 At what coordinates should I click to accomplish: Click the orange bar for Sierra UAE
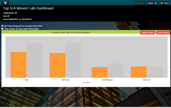point(139,72)
